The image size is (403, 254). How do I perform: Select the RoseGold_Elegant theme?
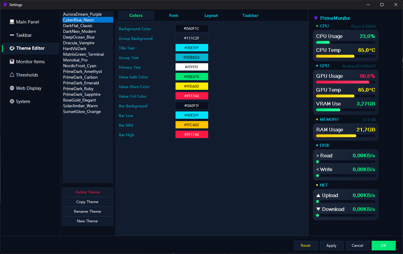(87, 100)
